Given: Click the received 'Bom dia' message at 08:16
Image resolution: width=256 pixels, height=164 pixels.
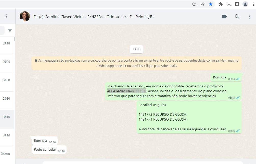Looking at the screenshot, I should click(x=45, y=140).
